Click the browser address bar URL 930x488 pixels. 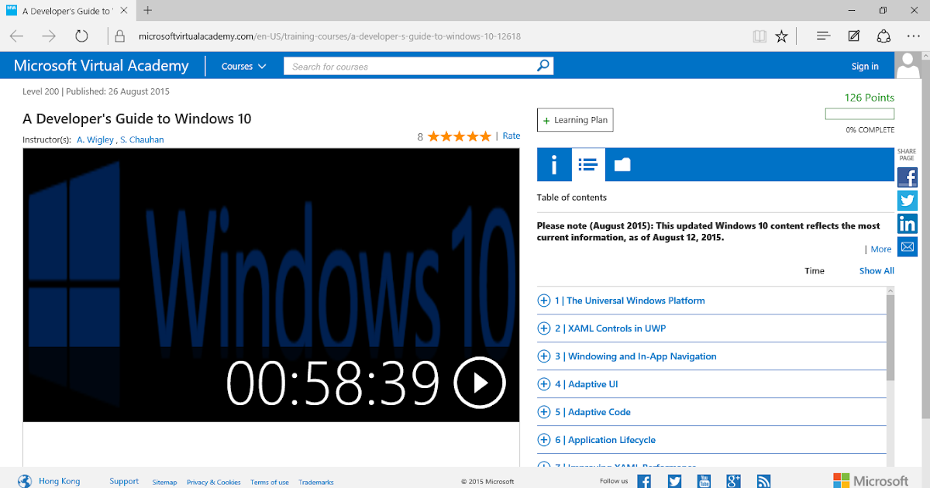click(329, 36)
